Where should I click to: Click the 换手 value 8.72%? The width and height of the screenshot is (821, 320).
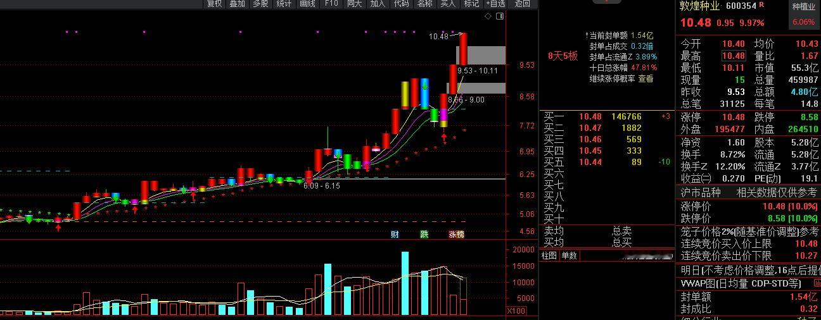point(732,154)
